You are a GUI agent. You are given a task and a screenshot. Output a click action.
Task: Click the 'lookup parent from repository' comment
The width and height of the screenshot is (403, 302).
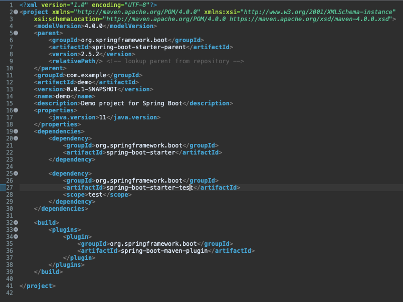175,61
